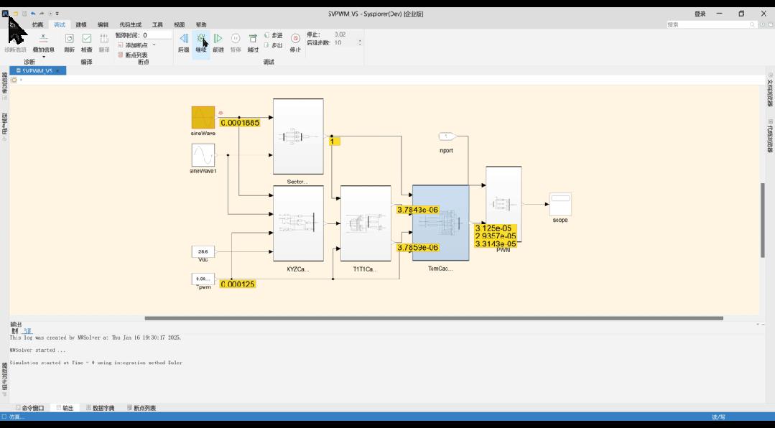Switch to the 建模 ribbon tab

(81, 24)
